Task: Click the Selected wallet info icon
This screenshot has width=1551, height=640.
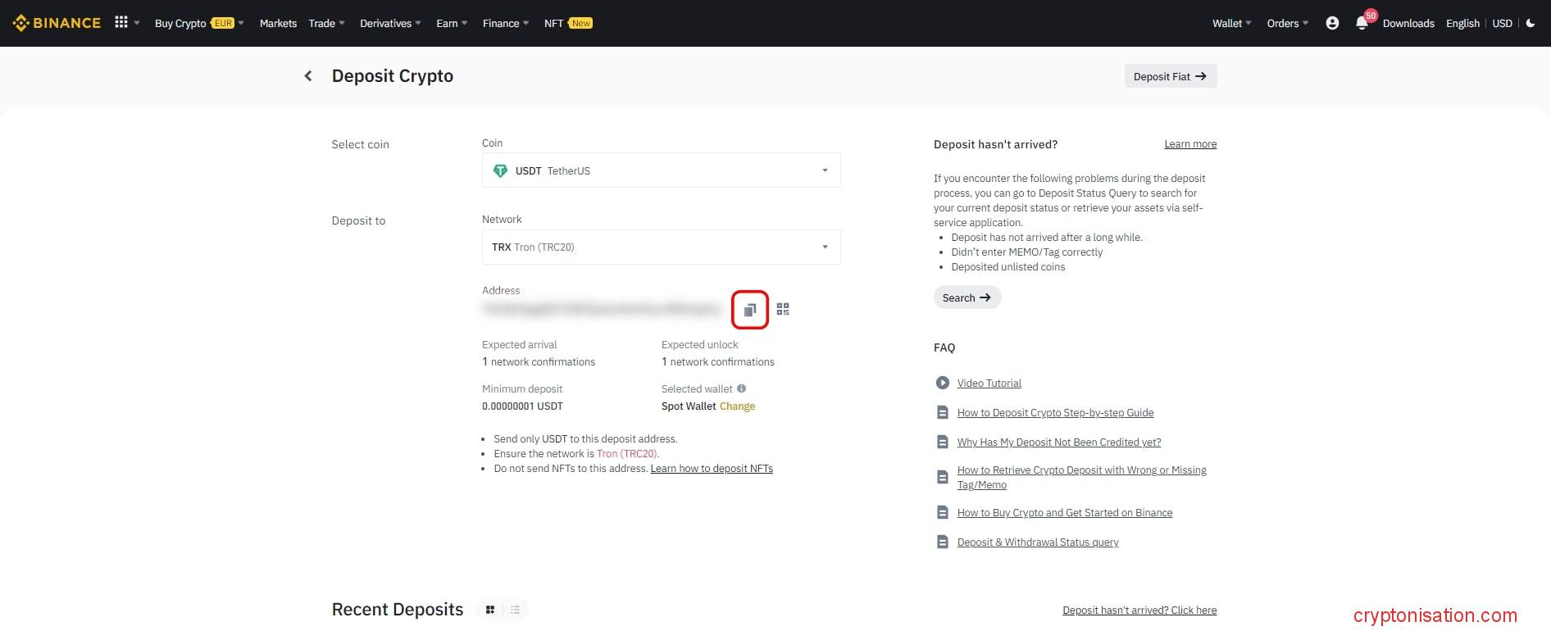Action: click(x=741, y=389)
